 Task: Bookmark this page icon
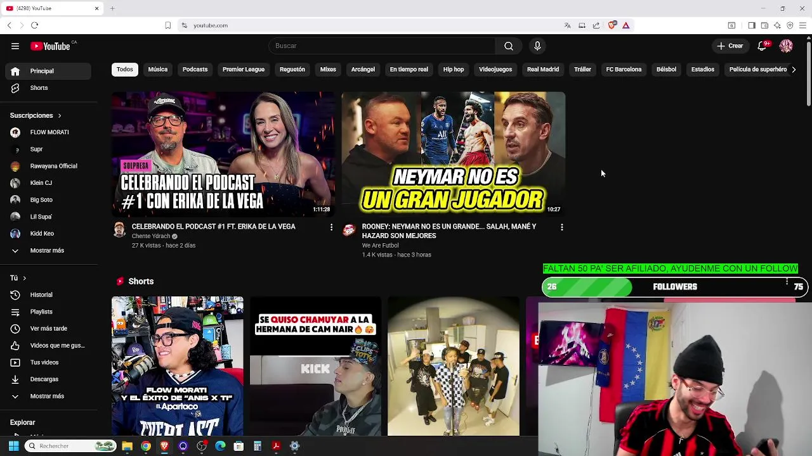[x=167, y=25]
